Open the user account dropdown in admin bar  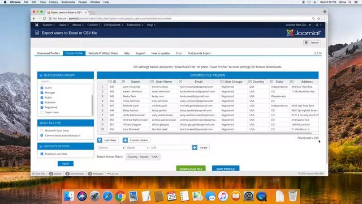(318, 25)
